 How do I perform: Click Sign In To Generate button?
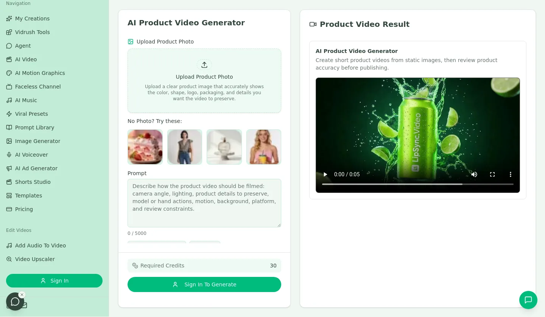point(204,284)
